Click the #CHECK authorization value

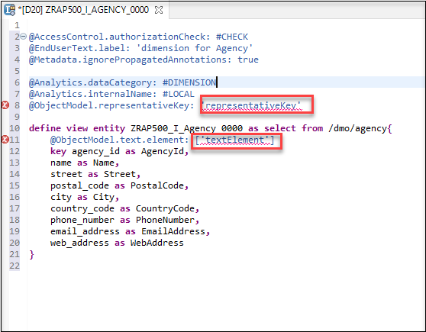[232, 37]
